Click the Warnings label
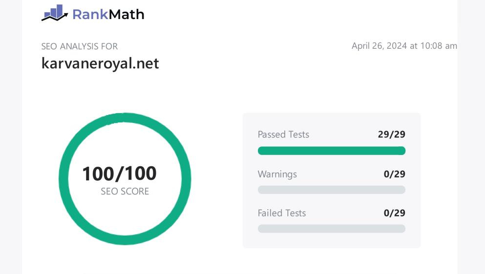The image size is (485, 274). pos(277,174)
